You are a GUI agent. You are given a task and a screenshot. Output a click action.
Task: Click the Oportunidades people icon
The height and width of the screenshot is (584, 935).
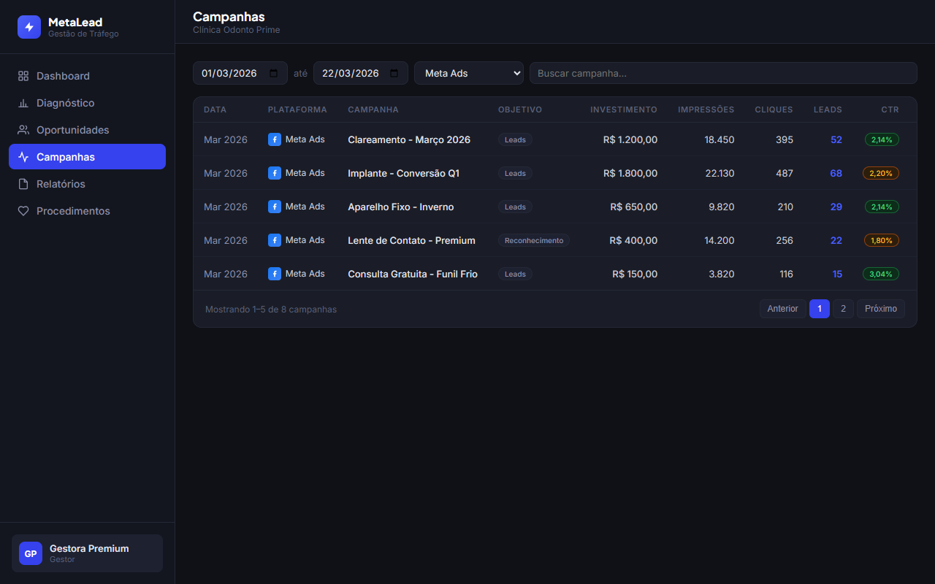pyautogui.click(x=23, y=130)
